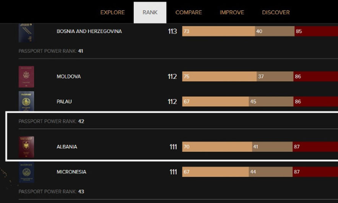The height and width of the screenshot is (203, 338).
Task: Select the Palau passport cover image
Action: click(x=26, y=101)
